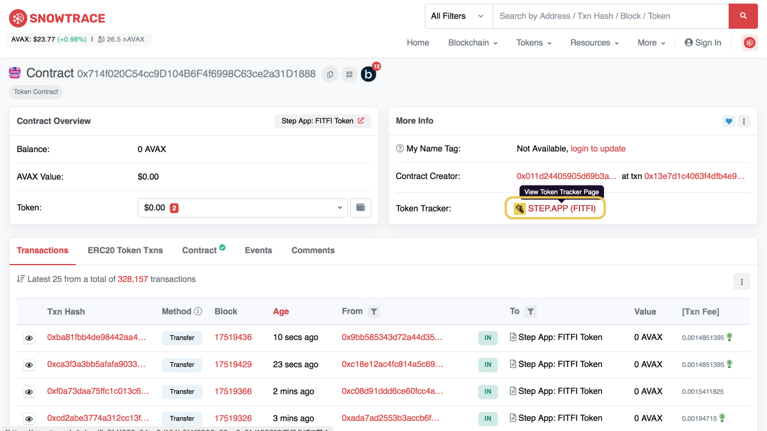Open the STEP.APP (FITFI) token tracker link
This screenshot has height=431, width=767.
tap(561, 208)
